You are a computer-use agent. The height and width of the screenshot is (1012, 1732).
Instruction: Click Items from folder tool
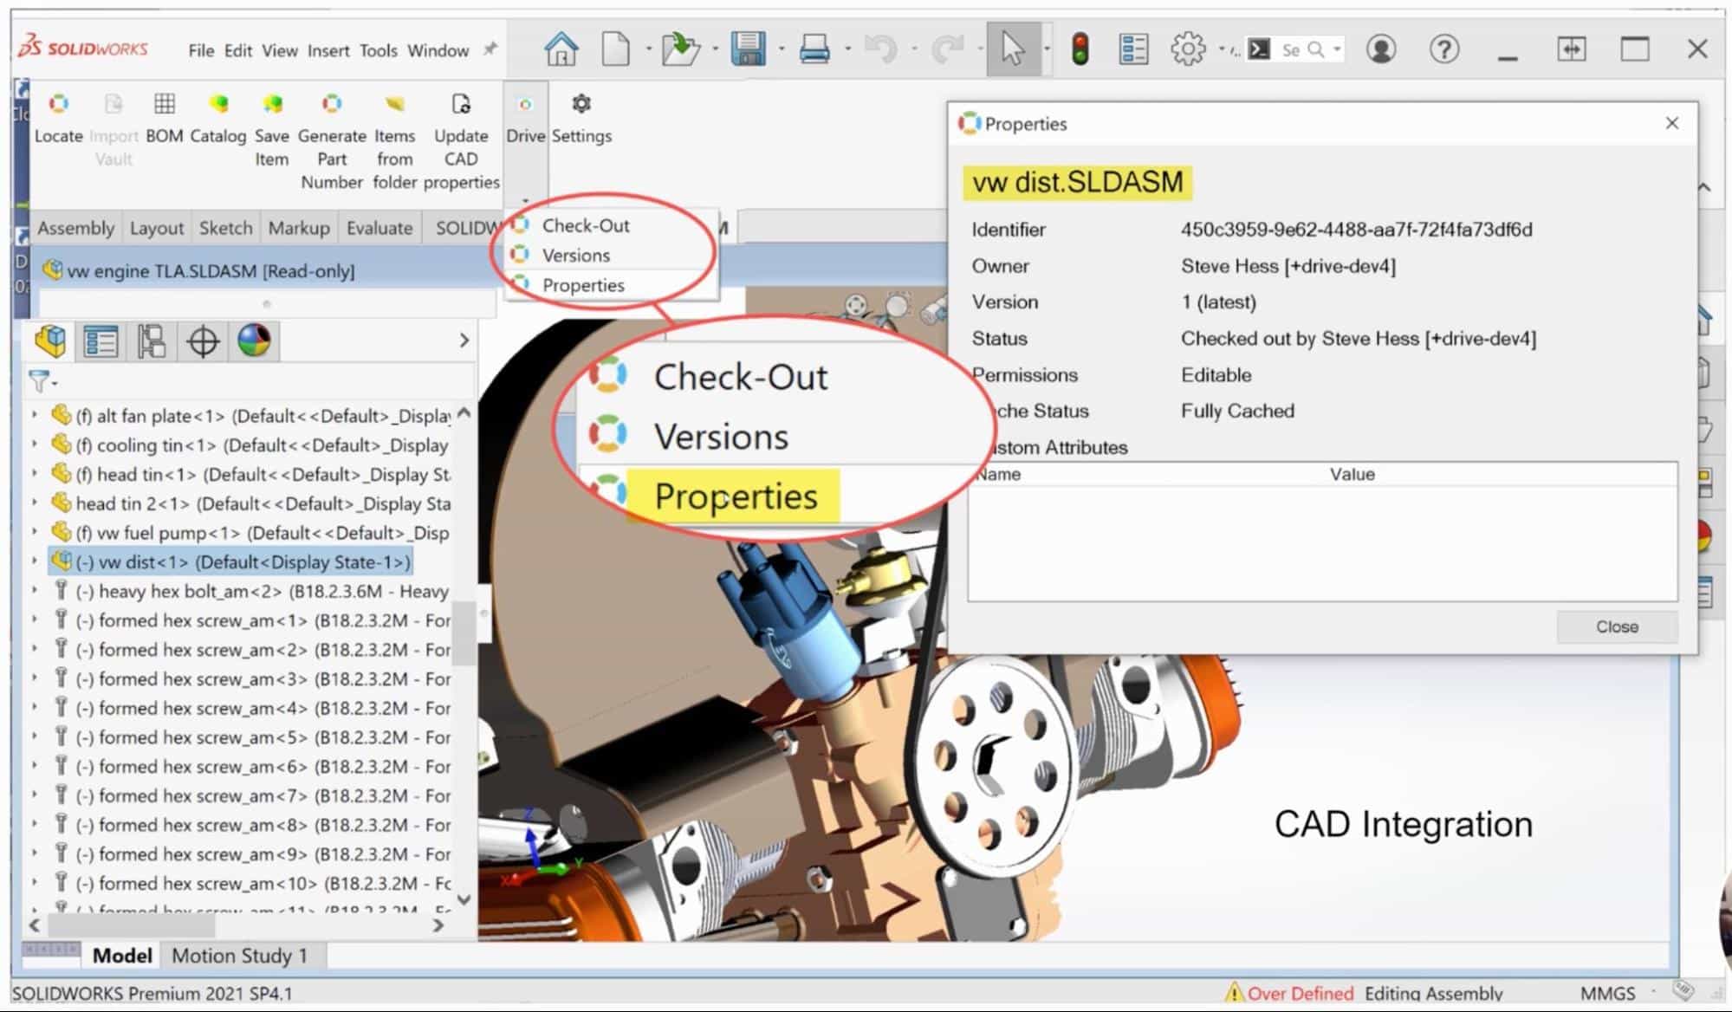click(x=394, y=141)
